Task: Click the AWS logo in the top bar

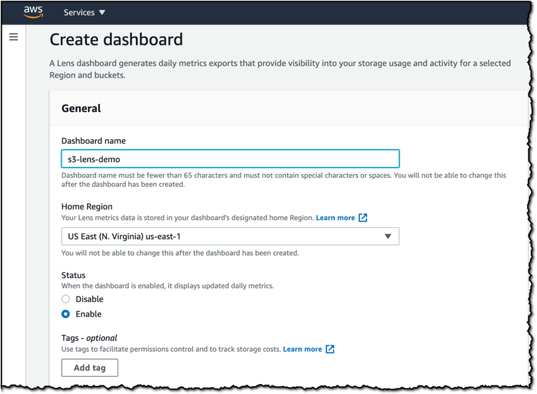Action: click(x=32, y=11)
